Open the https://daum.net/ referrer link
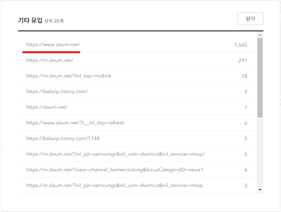The width and height of the screenshot is (281, 212). pyautogui.click(x=47, y=107)
